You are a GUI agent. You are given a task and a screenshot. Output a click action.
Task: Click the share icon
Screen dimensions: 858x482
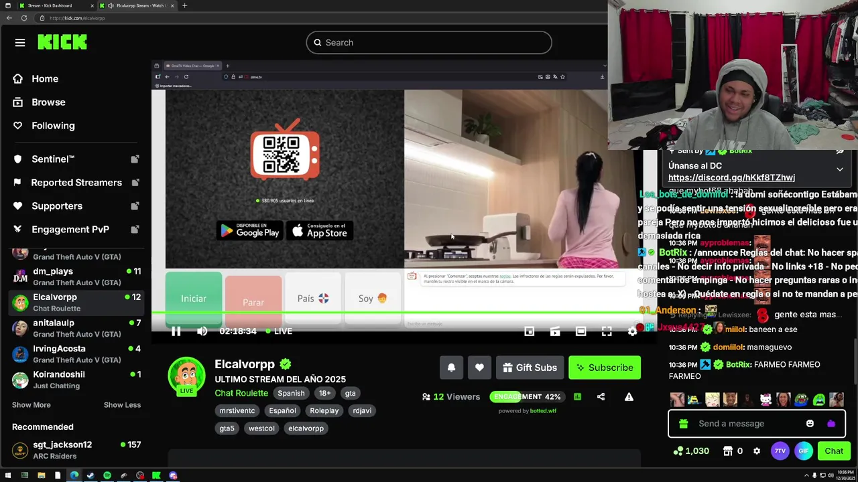[x=601, y=397]
